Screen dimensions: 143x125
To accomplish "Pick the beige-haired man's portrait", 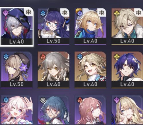I will (x=127, y=23).
